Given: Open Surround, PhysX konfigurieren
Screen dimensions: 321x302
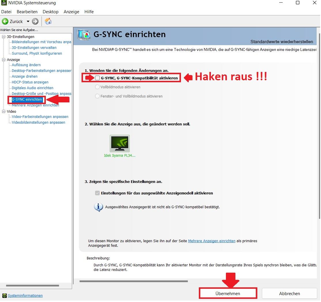Looking at the screenshot, I should [x=37, y=53].
